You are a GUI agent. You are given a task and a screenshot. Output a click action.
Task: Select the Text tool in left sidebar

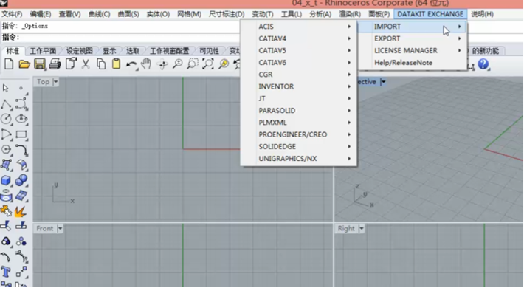click(6, 272)
